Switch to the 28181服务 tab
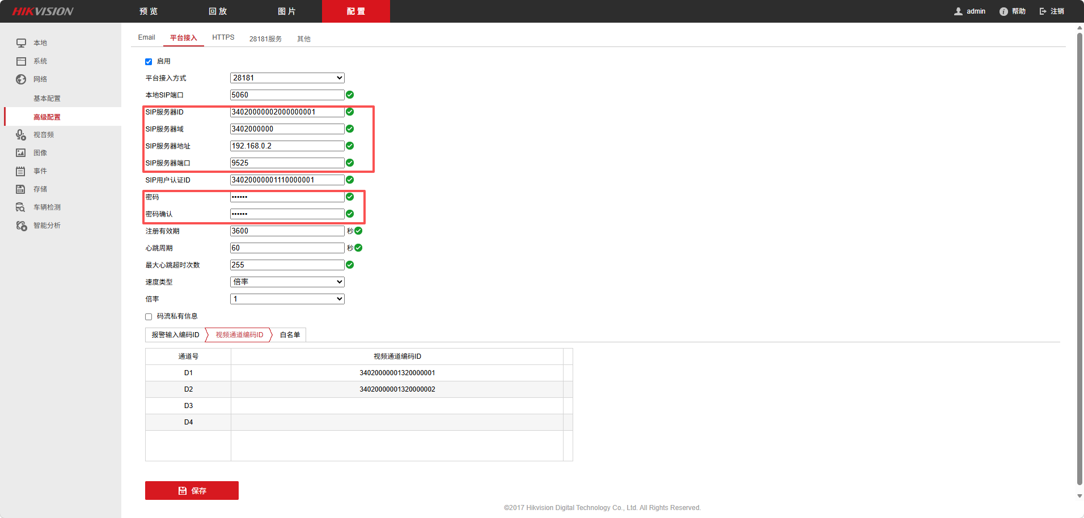The width and height of the screenshot is (1084, 518). coord(265,39)
